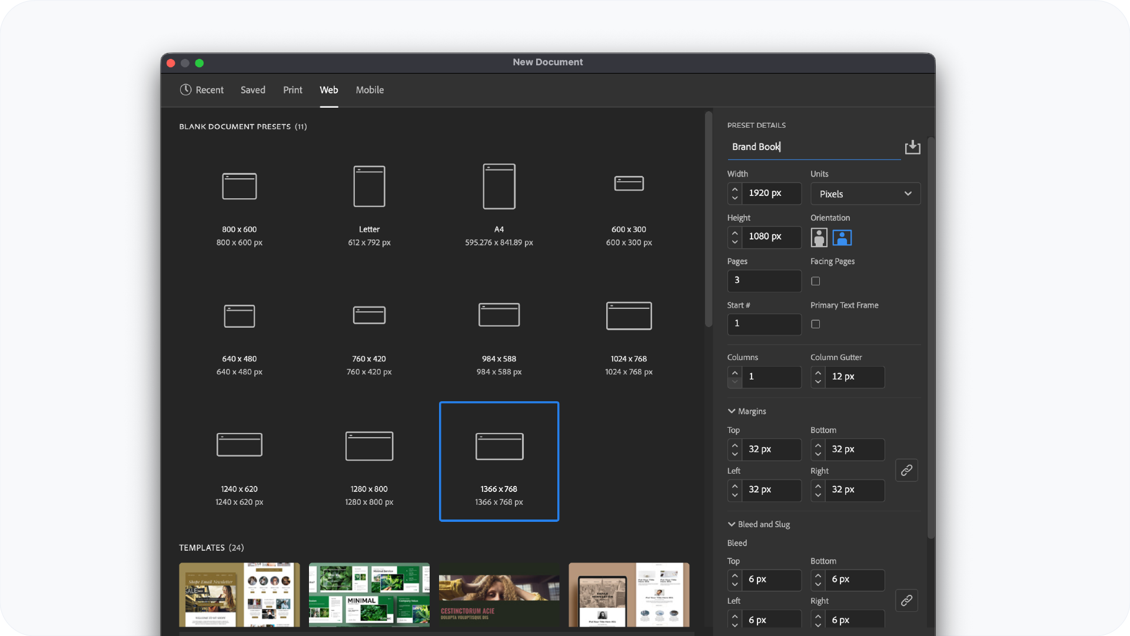Screen dimensions: 1130x636
Task: Click the Width stepper arrows
Action: 734,194
